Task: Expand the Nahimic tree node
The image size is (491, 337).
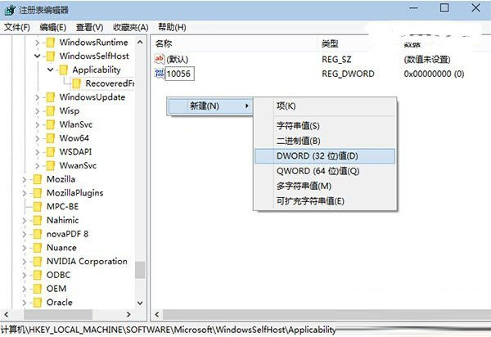Action: 25,221
